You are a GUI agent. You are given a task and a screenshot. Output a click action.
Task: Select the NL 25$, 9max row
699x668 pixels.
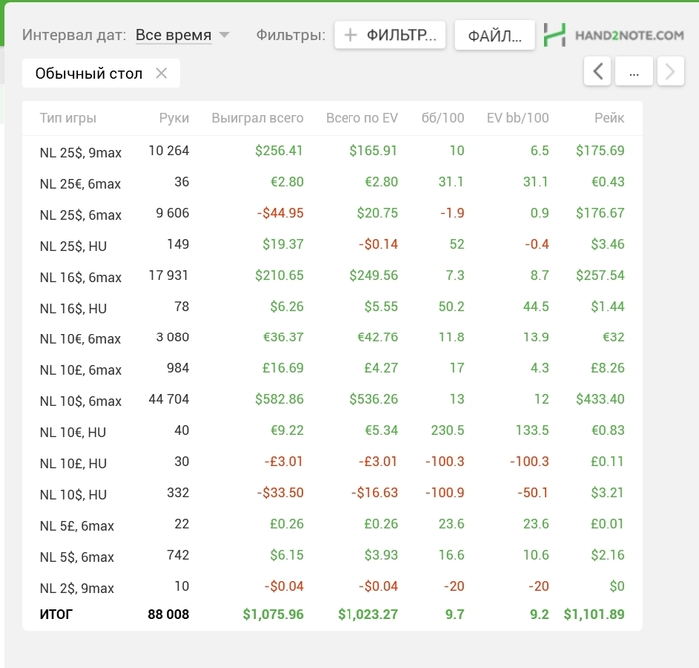[x=333, y=151]
